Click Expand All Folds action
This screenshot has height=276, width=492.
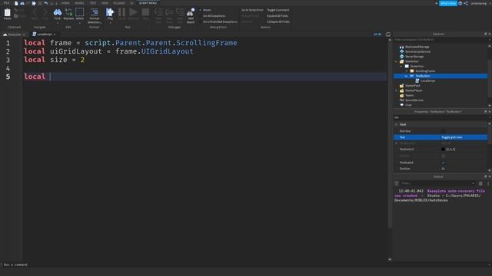(x=277, y=15)
